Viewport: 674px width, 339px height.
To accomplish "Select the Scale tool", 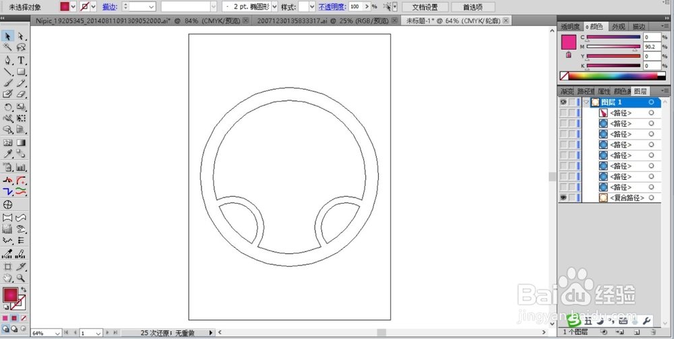I will click(x=21, y=107).
